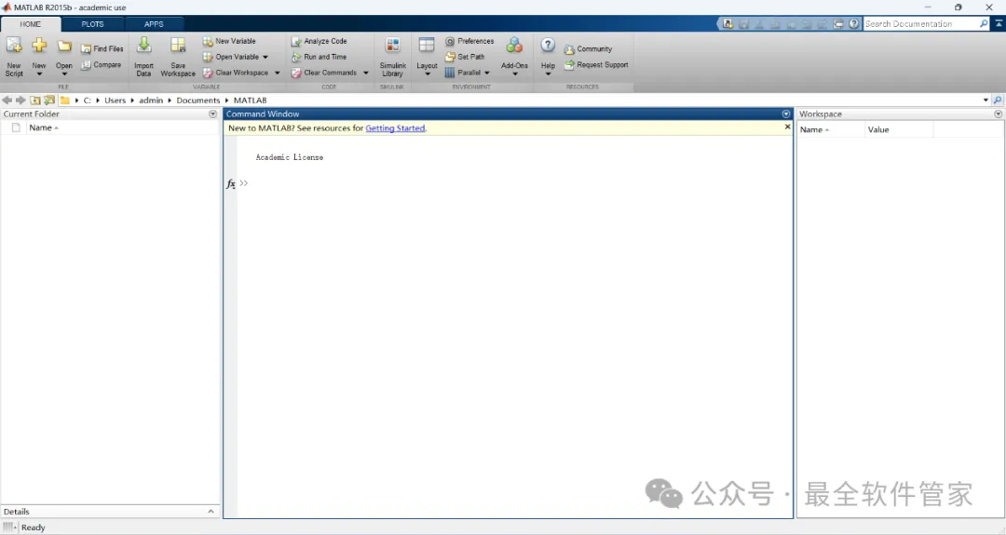
Task: Open MATLAB Preferences
Action: pos(469,41)
